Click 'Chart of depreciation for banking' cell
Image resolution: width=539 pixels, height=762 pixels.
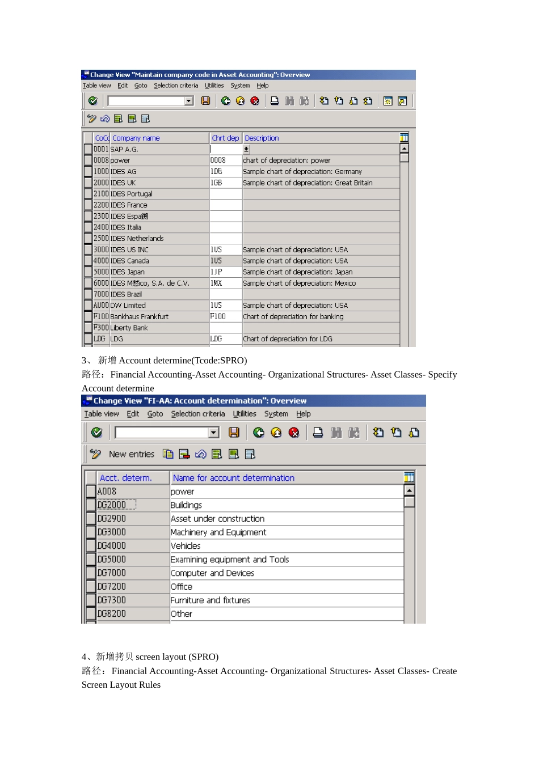point(321,316)
